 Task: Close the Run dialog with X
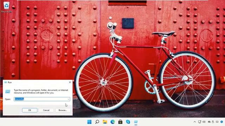tap(70, 82)
